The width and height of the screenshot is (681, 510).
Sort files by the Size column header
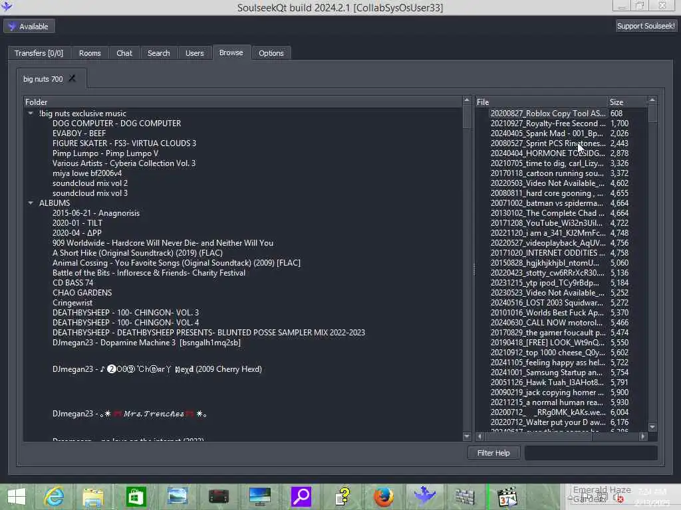click(x=627, y=102)
